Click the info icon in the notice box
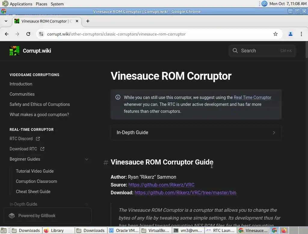Screen dimensions: 308x234 (118, 97)
